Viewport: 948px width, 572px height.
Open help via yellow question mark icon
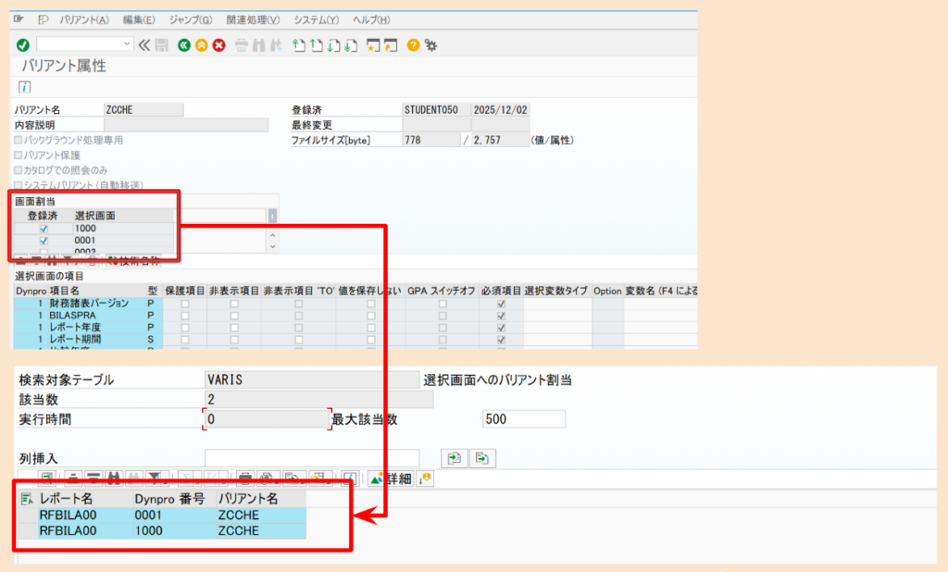pos(414,44)
